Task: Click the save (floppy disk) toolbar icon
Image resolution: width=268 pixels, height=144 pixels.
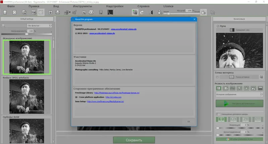Action: (51, 12)
